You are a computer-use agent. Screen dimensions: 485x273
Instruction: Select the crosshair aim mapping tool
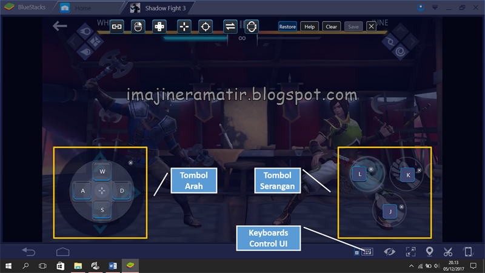pos(184,27)
